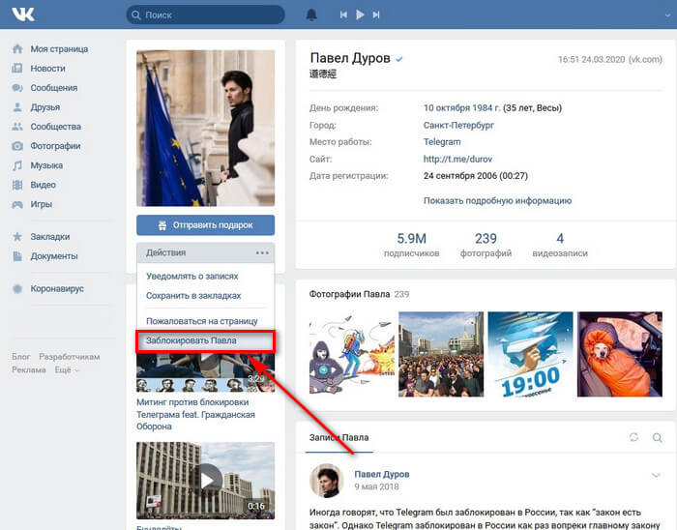Click refresh icon in wall header
This screenshot has width=677, height=530.
[633, 437]
